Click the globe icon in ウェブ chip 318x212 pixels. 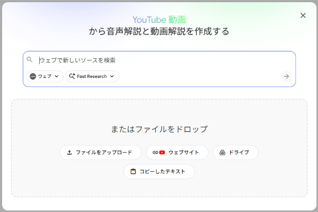[33, 76]
